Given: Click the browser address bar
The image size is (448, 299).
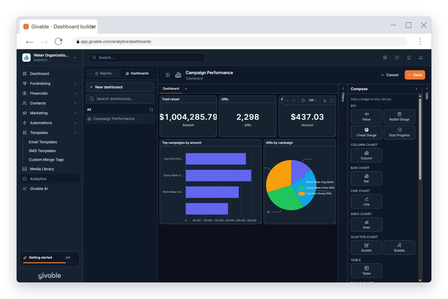Looking at the screenshot, I should pyautogui.click(x=239, y=41).
